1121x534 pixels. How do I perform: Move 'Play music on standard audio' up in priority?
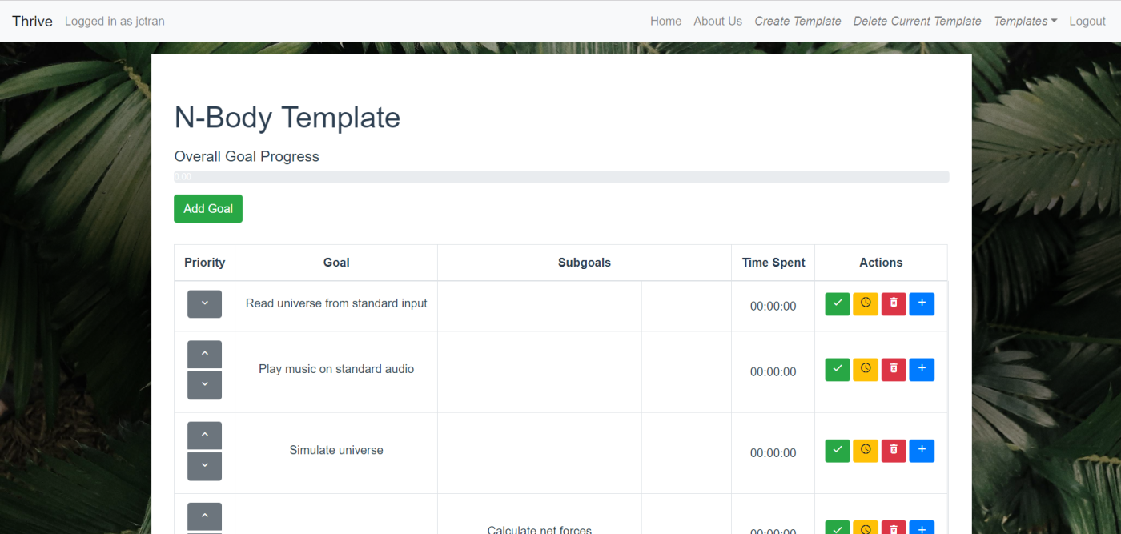click(x=205, y=355)
